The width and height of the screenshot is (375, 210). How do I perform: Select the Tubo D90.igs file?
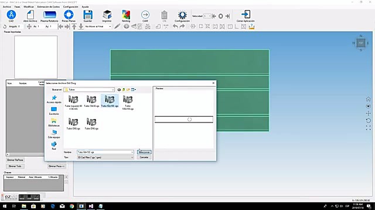91,124
